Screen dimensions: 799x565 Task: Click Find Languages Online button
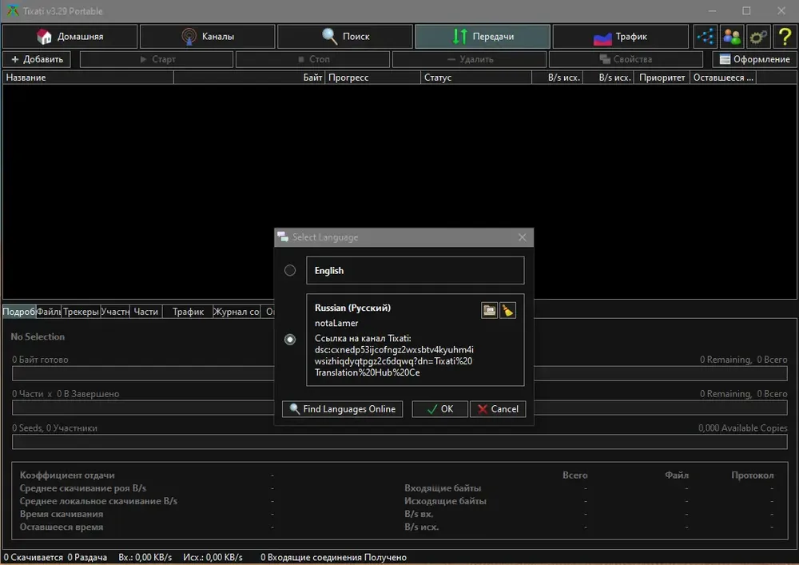pos(343,409)
